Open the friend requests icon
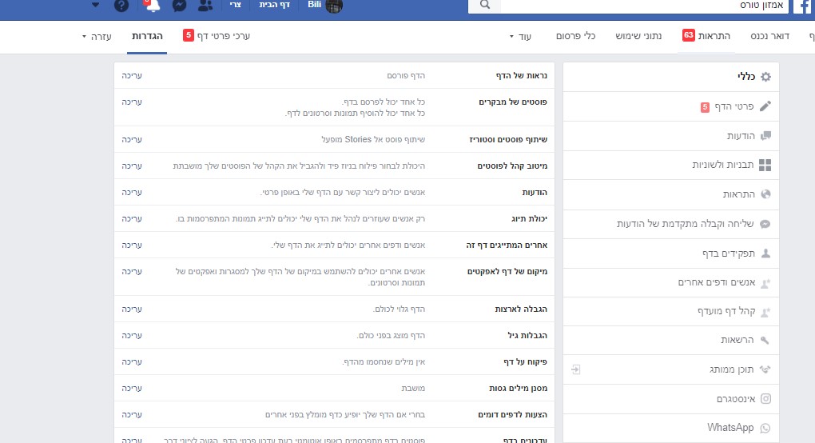Image resolution: width=815 pixels, height=443 pixels. [x=205, y=6]
